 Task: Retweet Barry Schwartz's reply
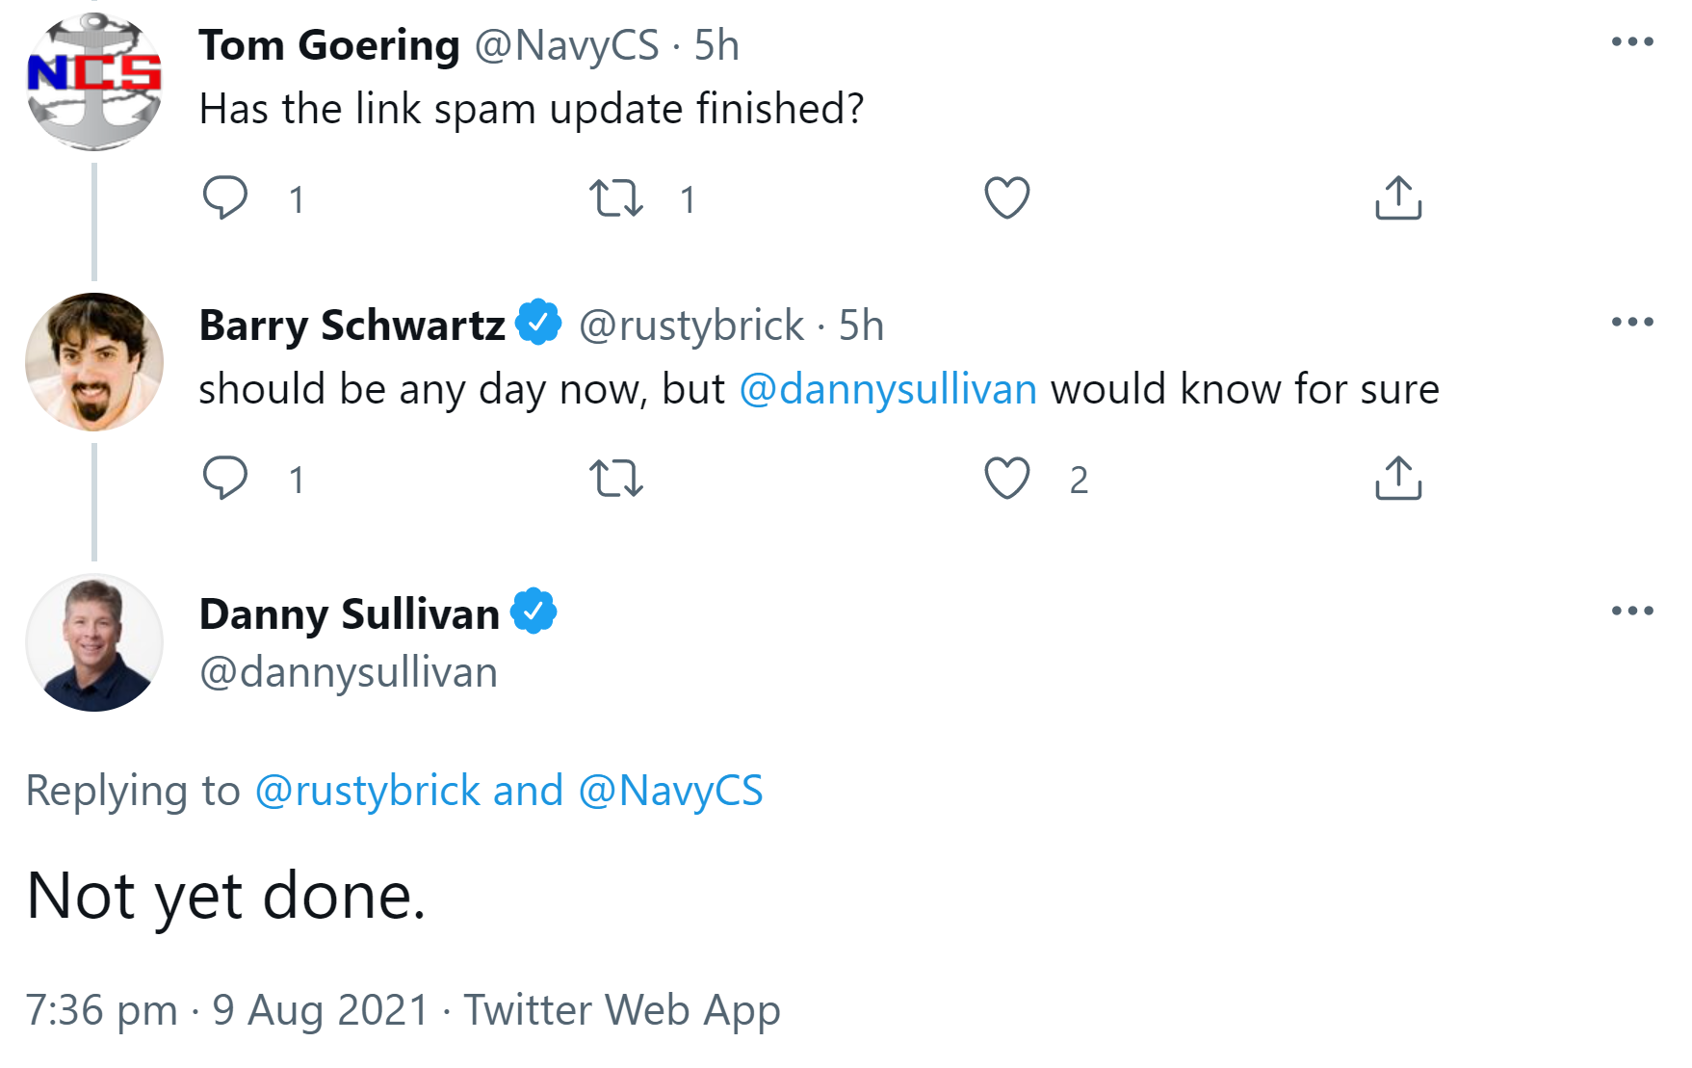616,478
